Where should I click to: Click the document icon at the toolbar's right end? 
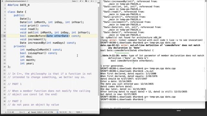tap(96, 1)
